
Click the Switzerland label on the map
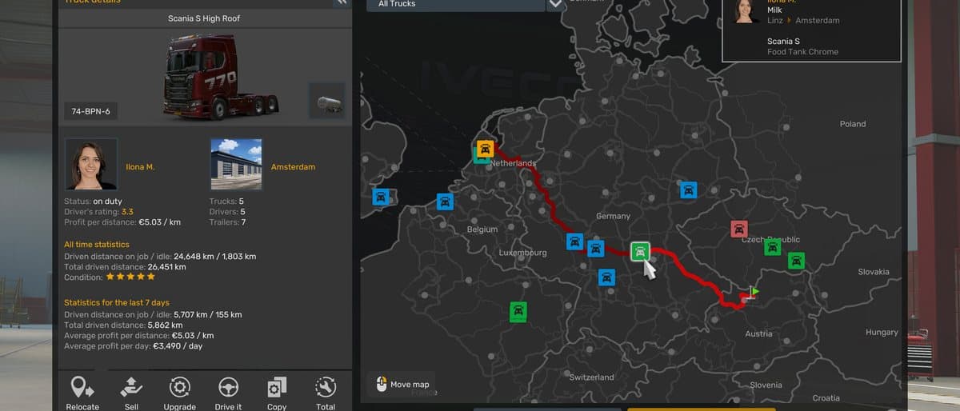tap(592, 377)
